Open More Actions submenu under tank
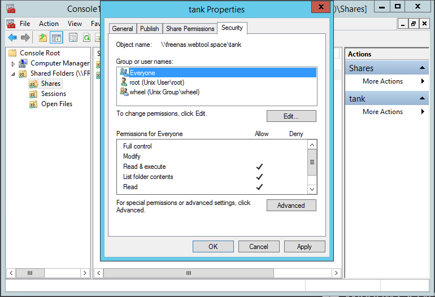The width and height of the screenshot is (435, 297). [387, 112]
